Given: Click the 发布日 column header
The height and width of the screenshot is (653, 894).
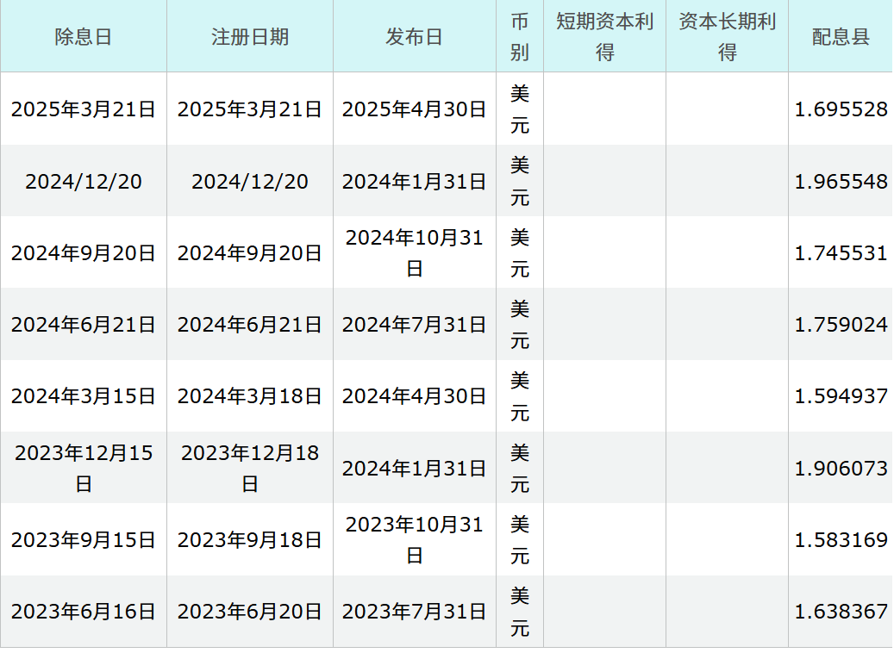Looking at the screenshot, I should point(414,36).
